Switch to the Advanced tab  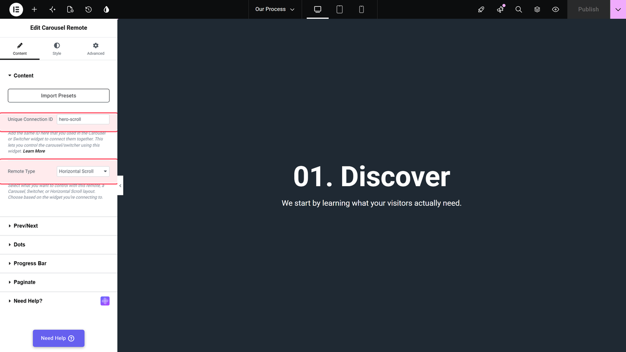[x=95, y=49]
